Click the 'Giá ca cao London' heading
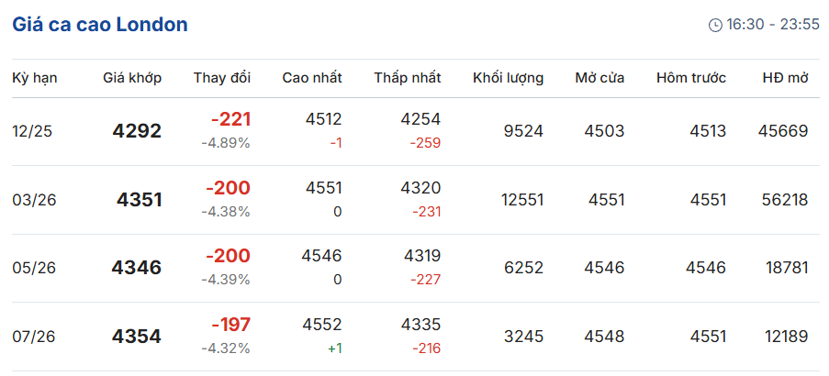The height and width of the screenshot is (376, 829). coord(100,25)
